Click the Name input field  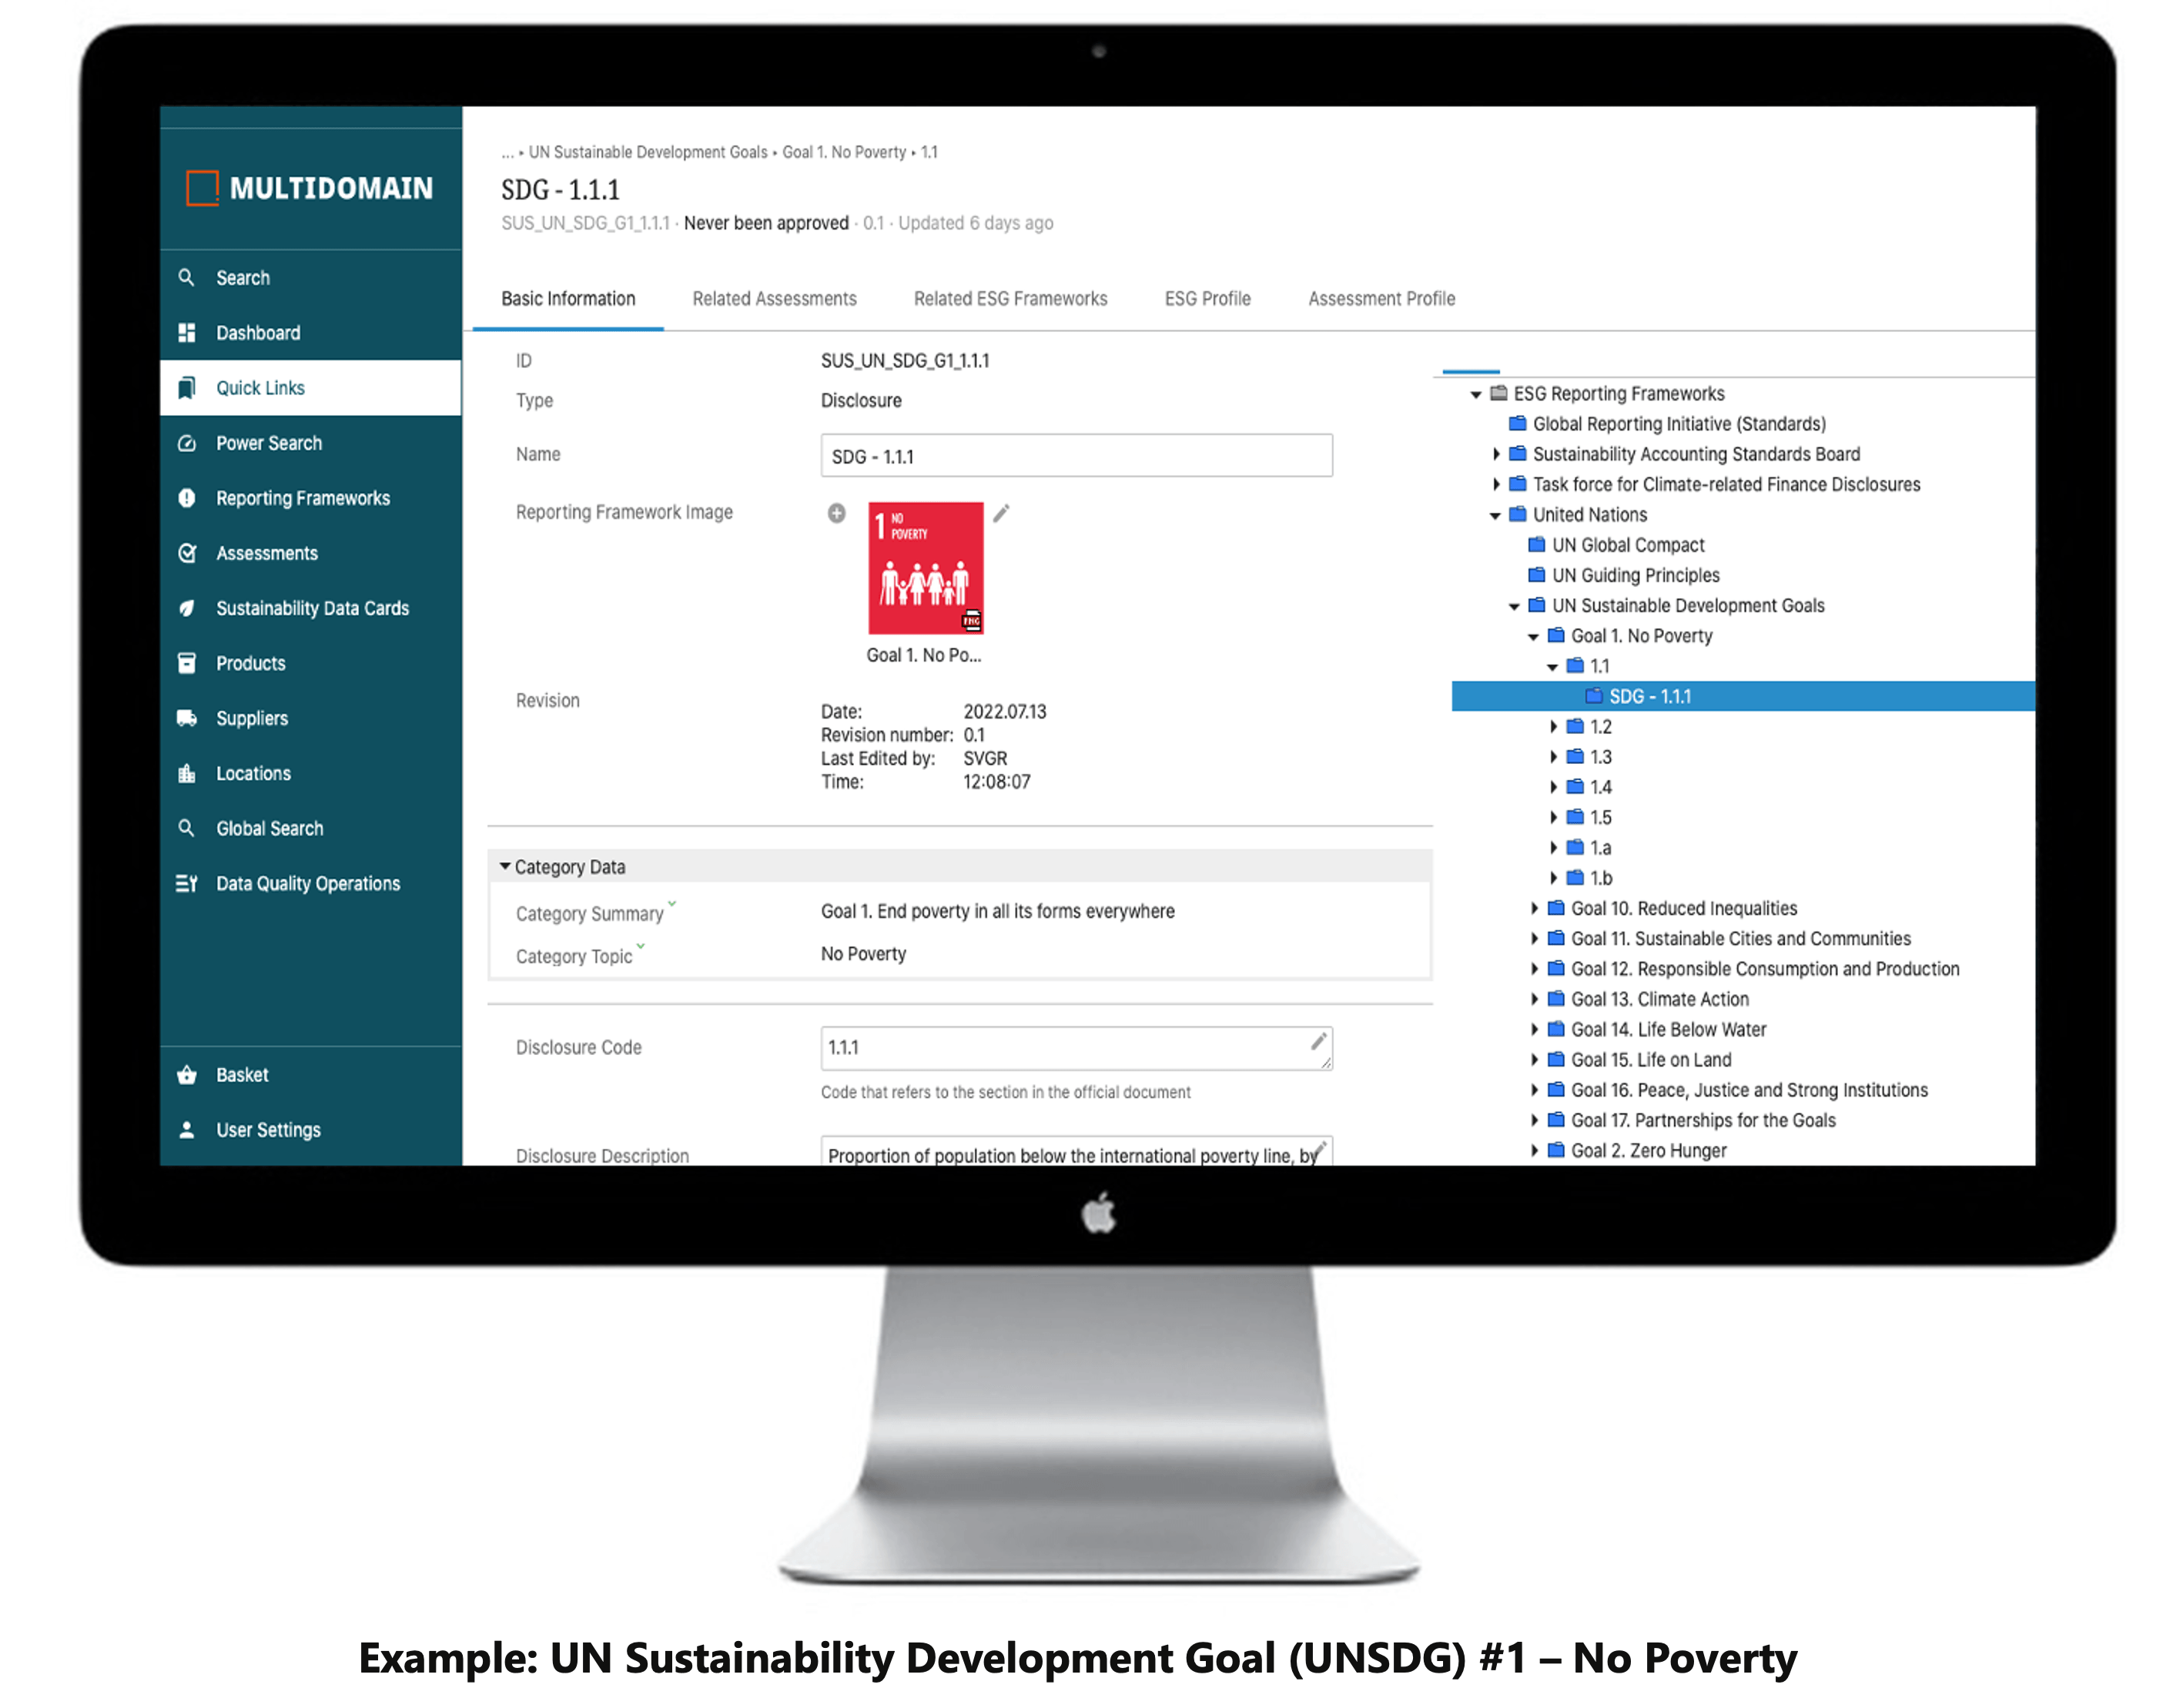tap(1076, 456)
